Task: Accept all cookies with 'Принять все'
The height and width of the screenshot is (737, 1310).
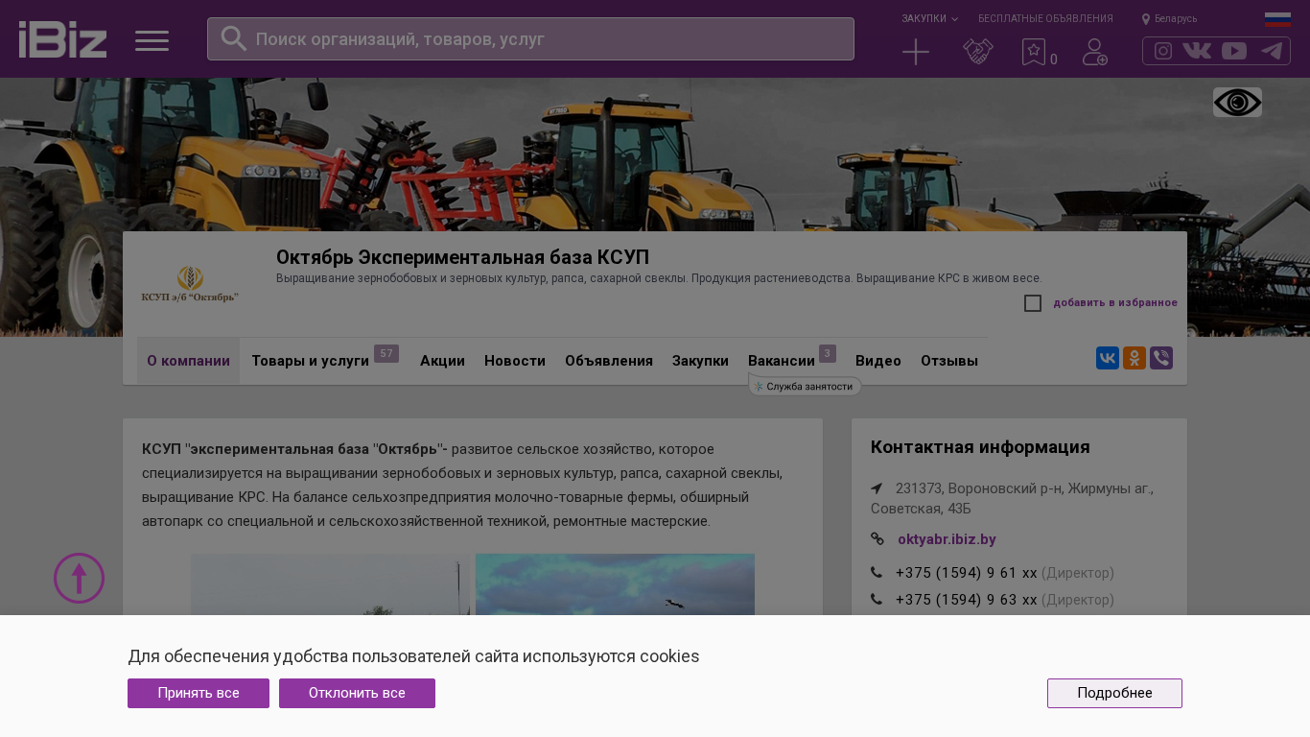Action: click(199, 693)
